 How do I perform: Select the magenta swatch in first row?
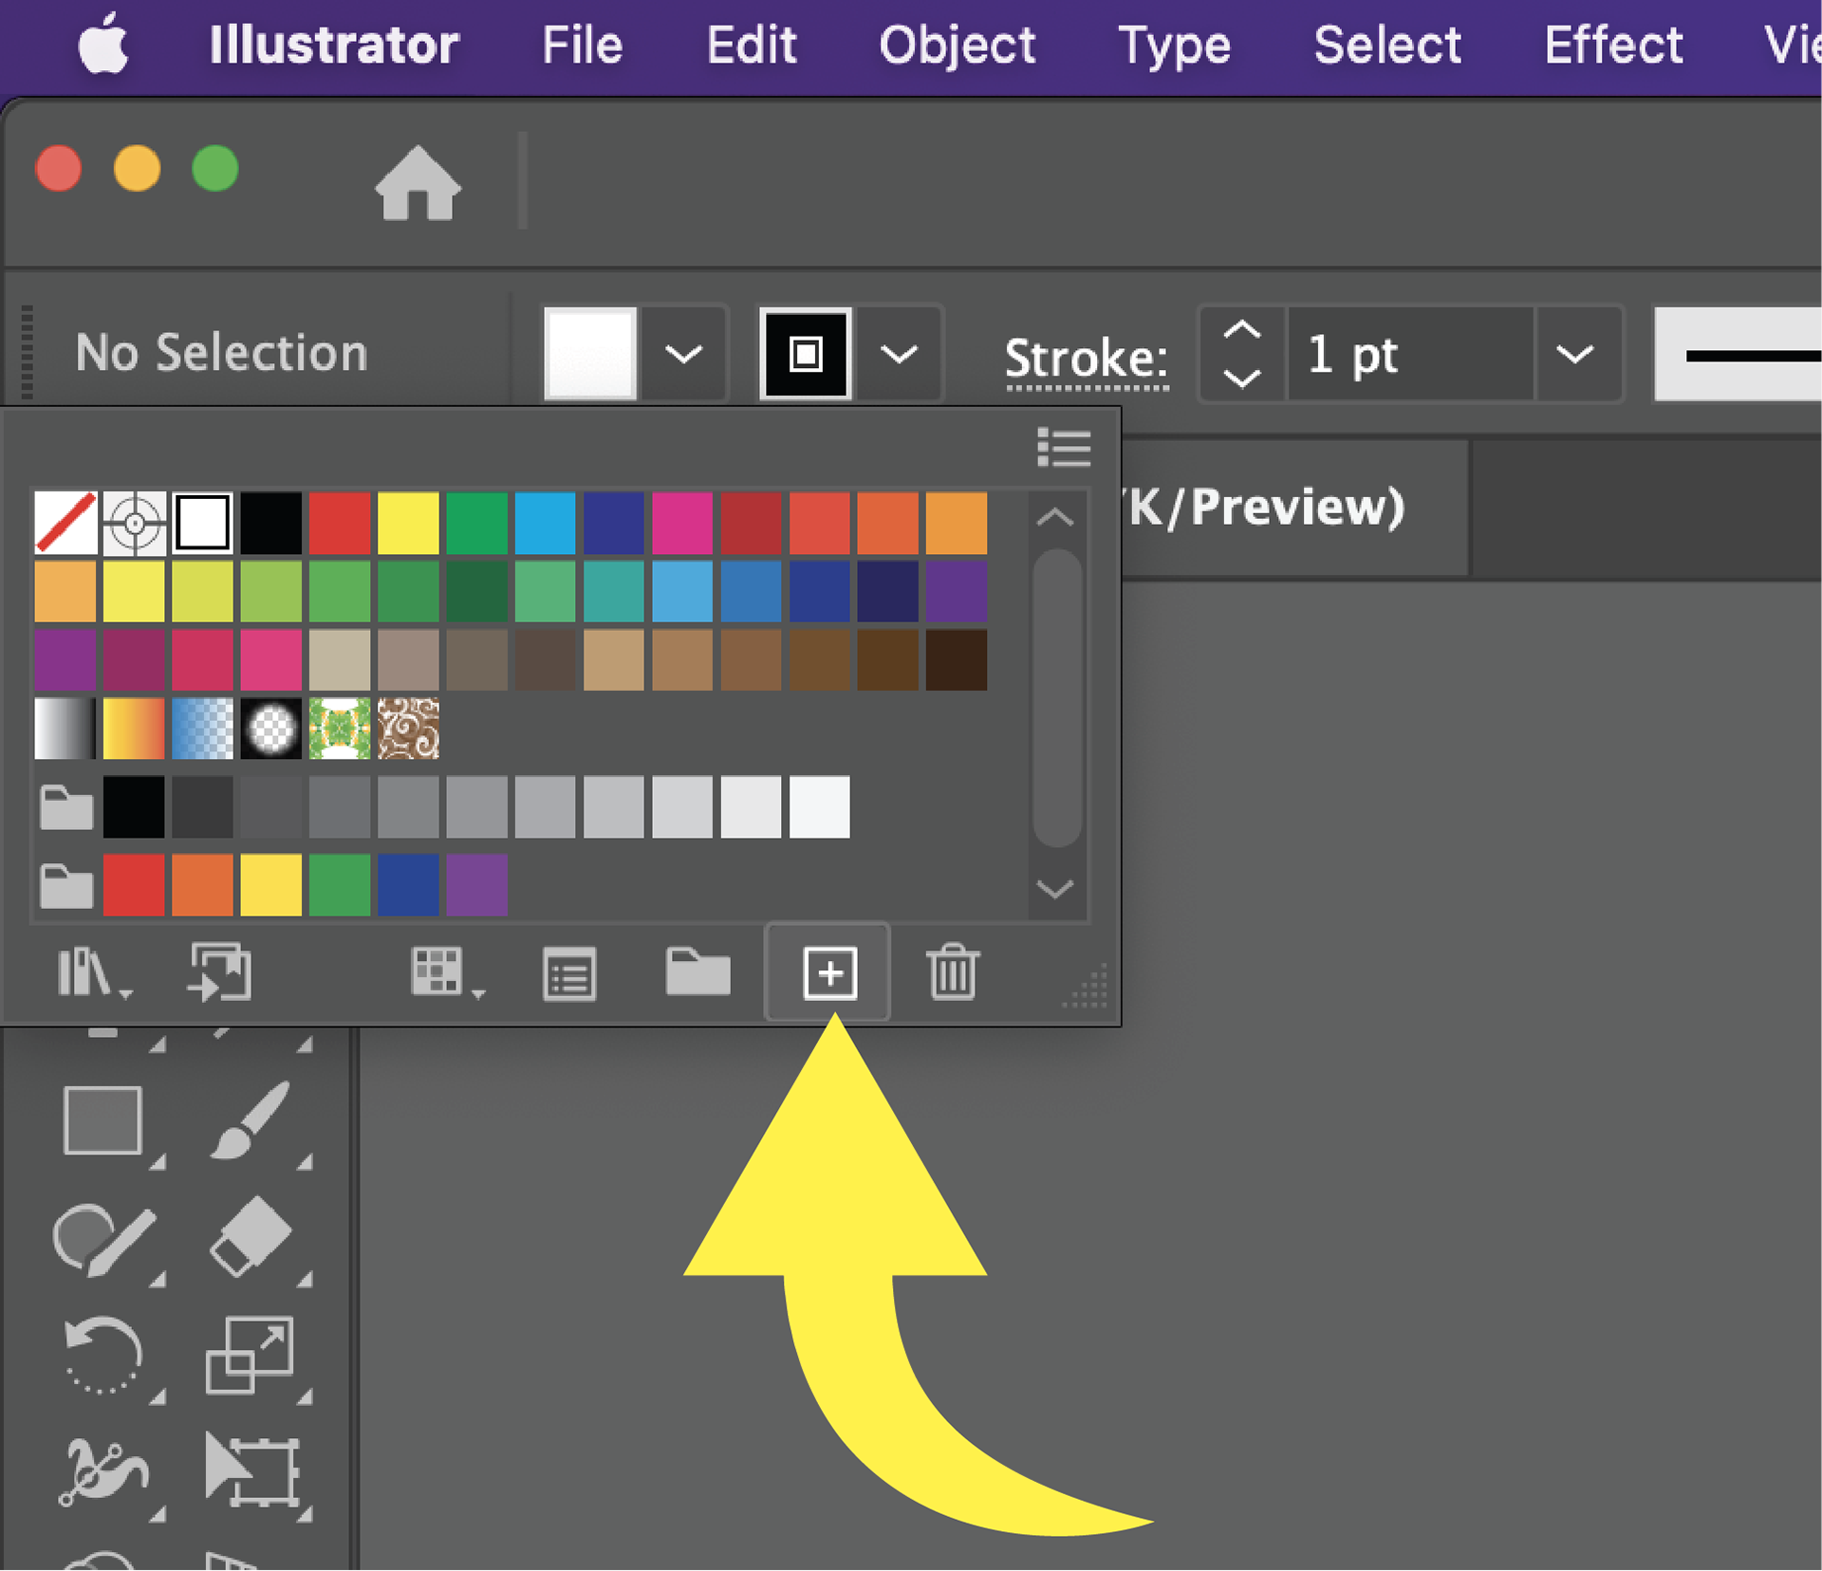[x=681, y=522]
